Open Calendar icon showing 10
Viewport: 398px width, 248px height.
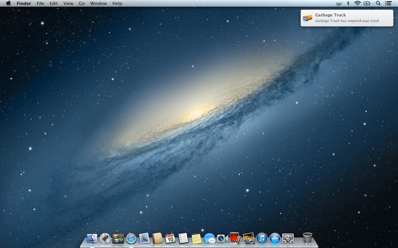click(x=170, y=239)
